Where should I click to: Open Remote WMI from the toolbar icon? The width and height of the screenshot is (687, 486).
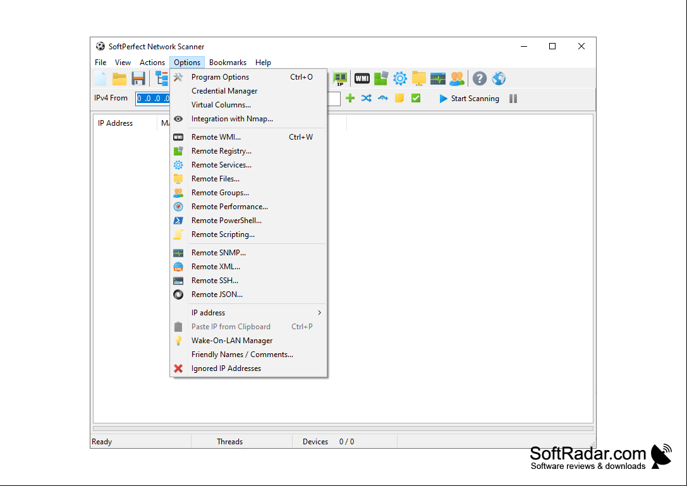pos(362,78)
